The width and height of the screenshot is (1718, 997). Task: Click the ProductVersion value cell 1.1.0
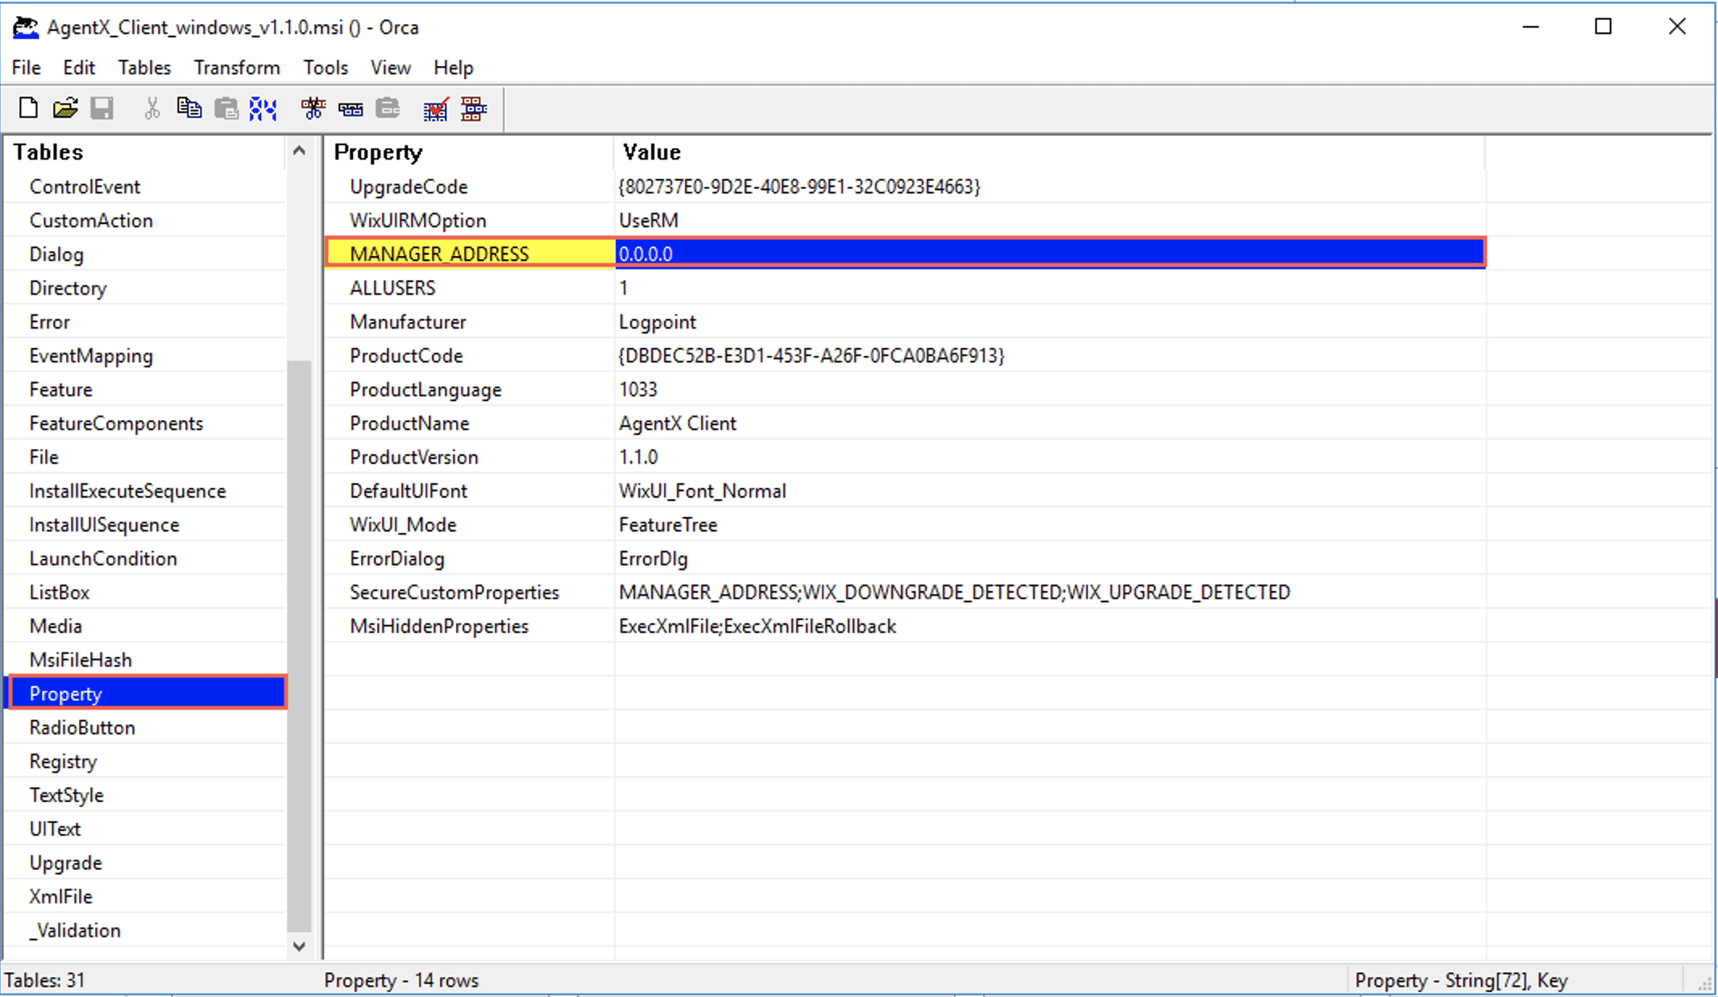coord(638,457)
